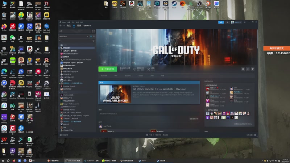Open the Steam menu in title bar
290x163 pixels.
coord(64,22)
